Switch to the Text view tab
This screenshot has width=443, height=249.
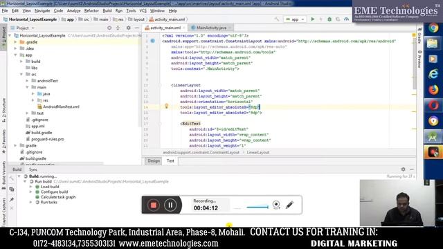coord(170,161)
